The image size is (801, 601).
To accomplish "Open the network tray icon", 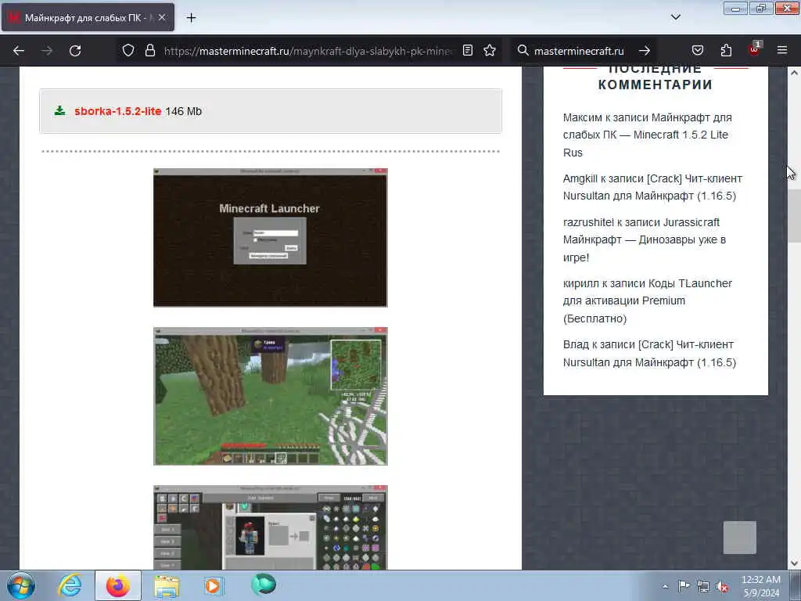I will [703, 586].
